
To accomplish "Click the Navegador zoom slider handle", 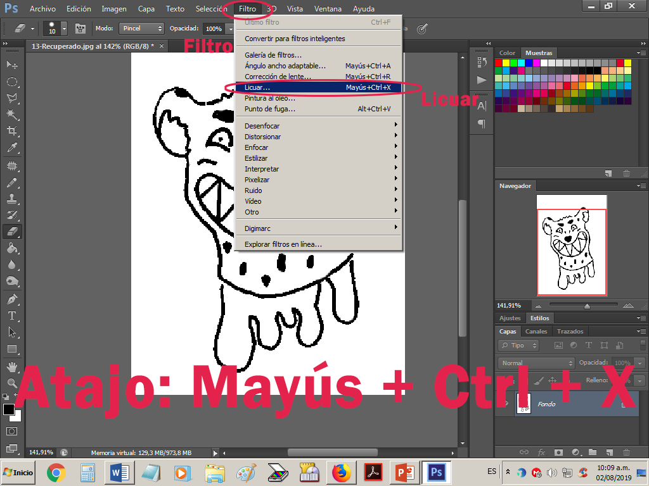I will [x=587, y=306].
